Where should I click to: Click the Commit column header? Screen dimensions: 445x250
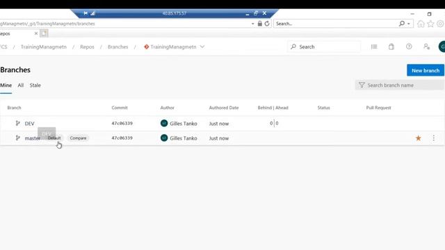tap(120, 108)
